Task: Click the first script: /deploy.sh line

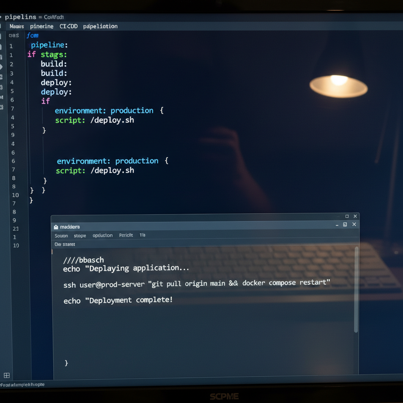Action: point(94,120)
